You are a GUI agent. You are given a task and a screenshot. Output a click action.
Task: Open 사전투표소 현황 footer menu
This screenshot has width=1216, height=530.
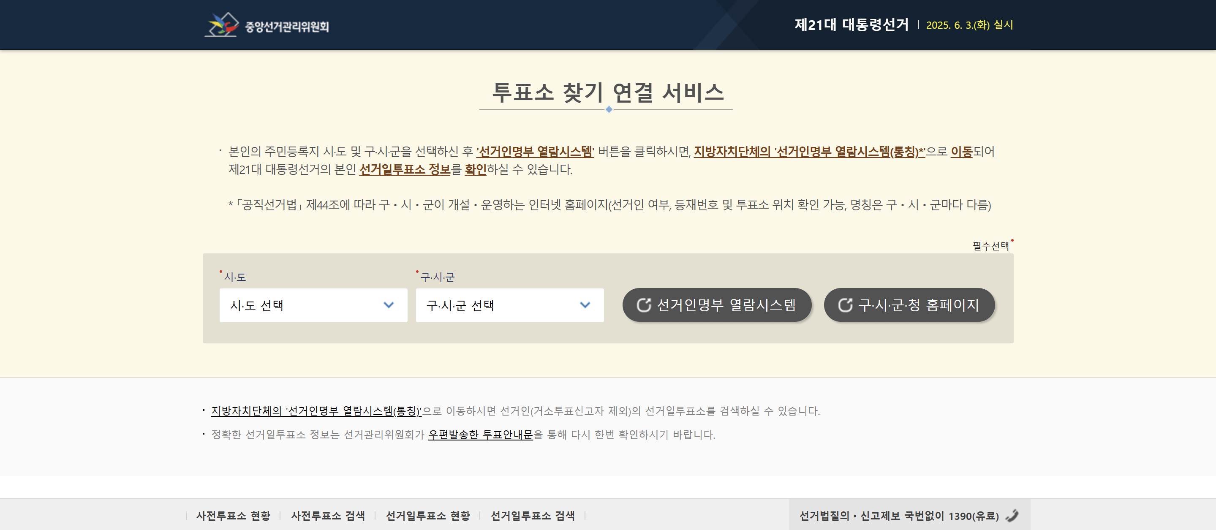pyautogui.click(x=233, y=515)
